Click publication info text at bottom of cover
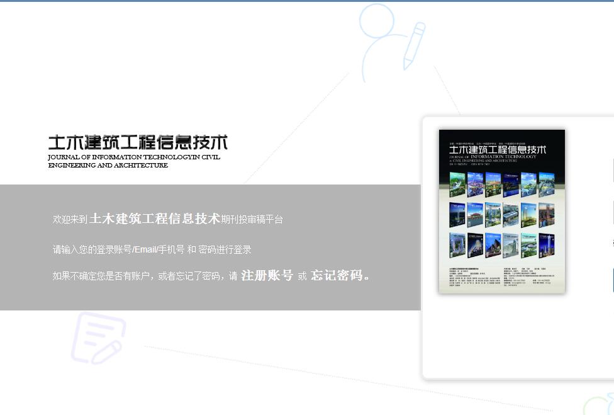 (501, 276)
